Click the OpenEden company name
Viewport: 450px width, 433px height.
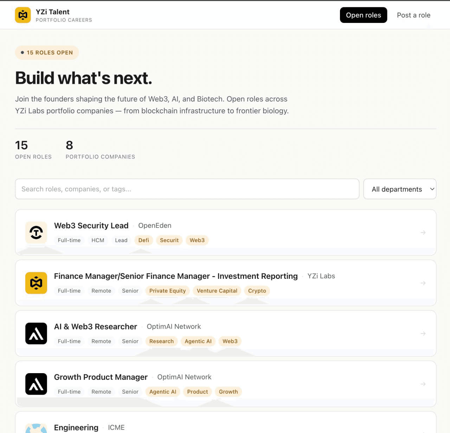coord(155,226)
